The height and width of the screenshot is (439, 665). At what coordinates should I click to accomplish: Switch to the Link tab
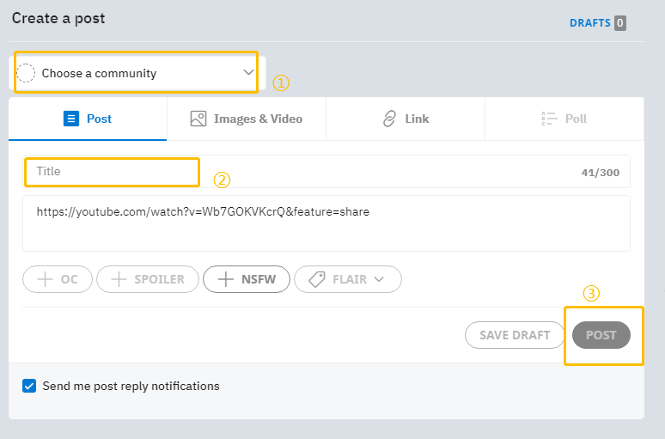tap(406, 119)
